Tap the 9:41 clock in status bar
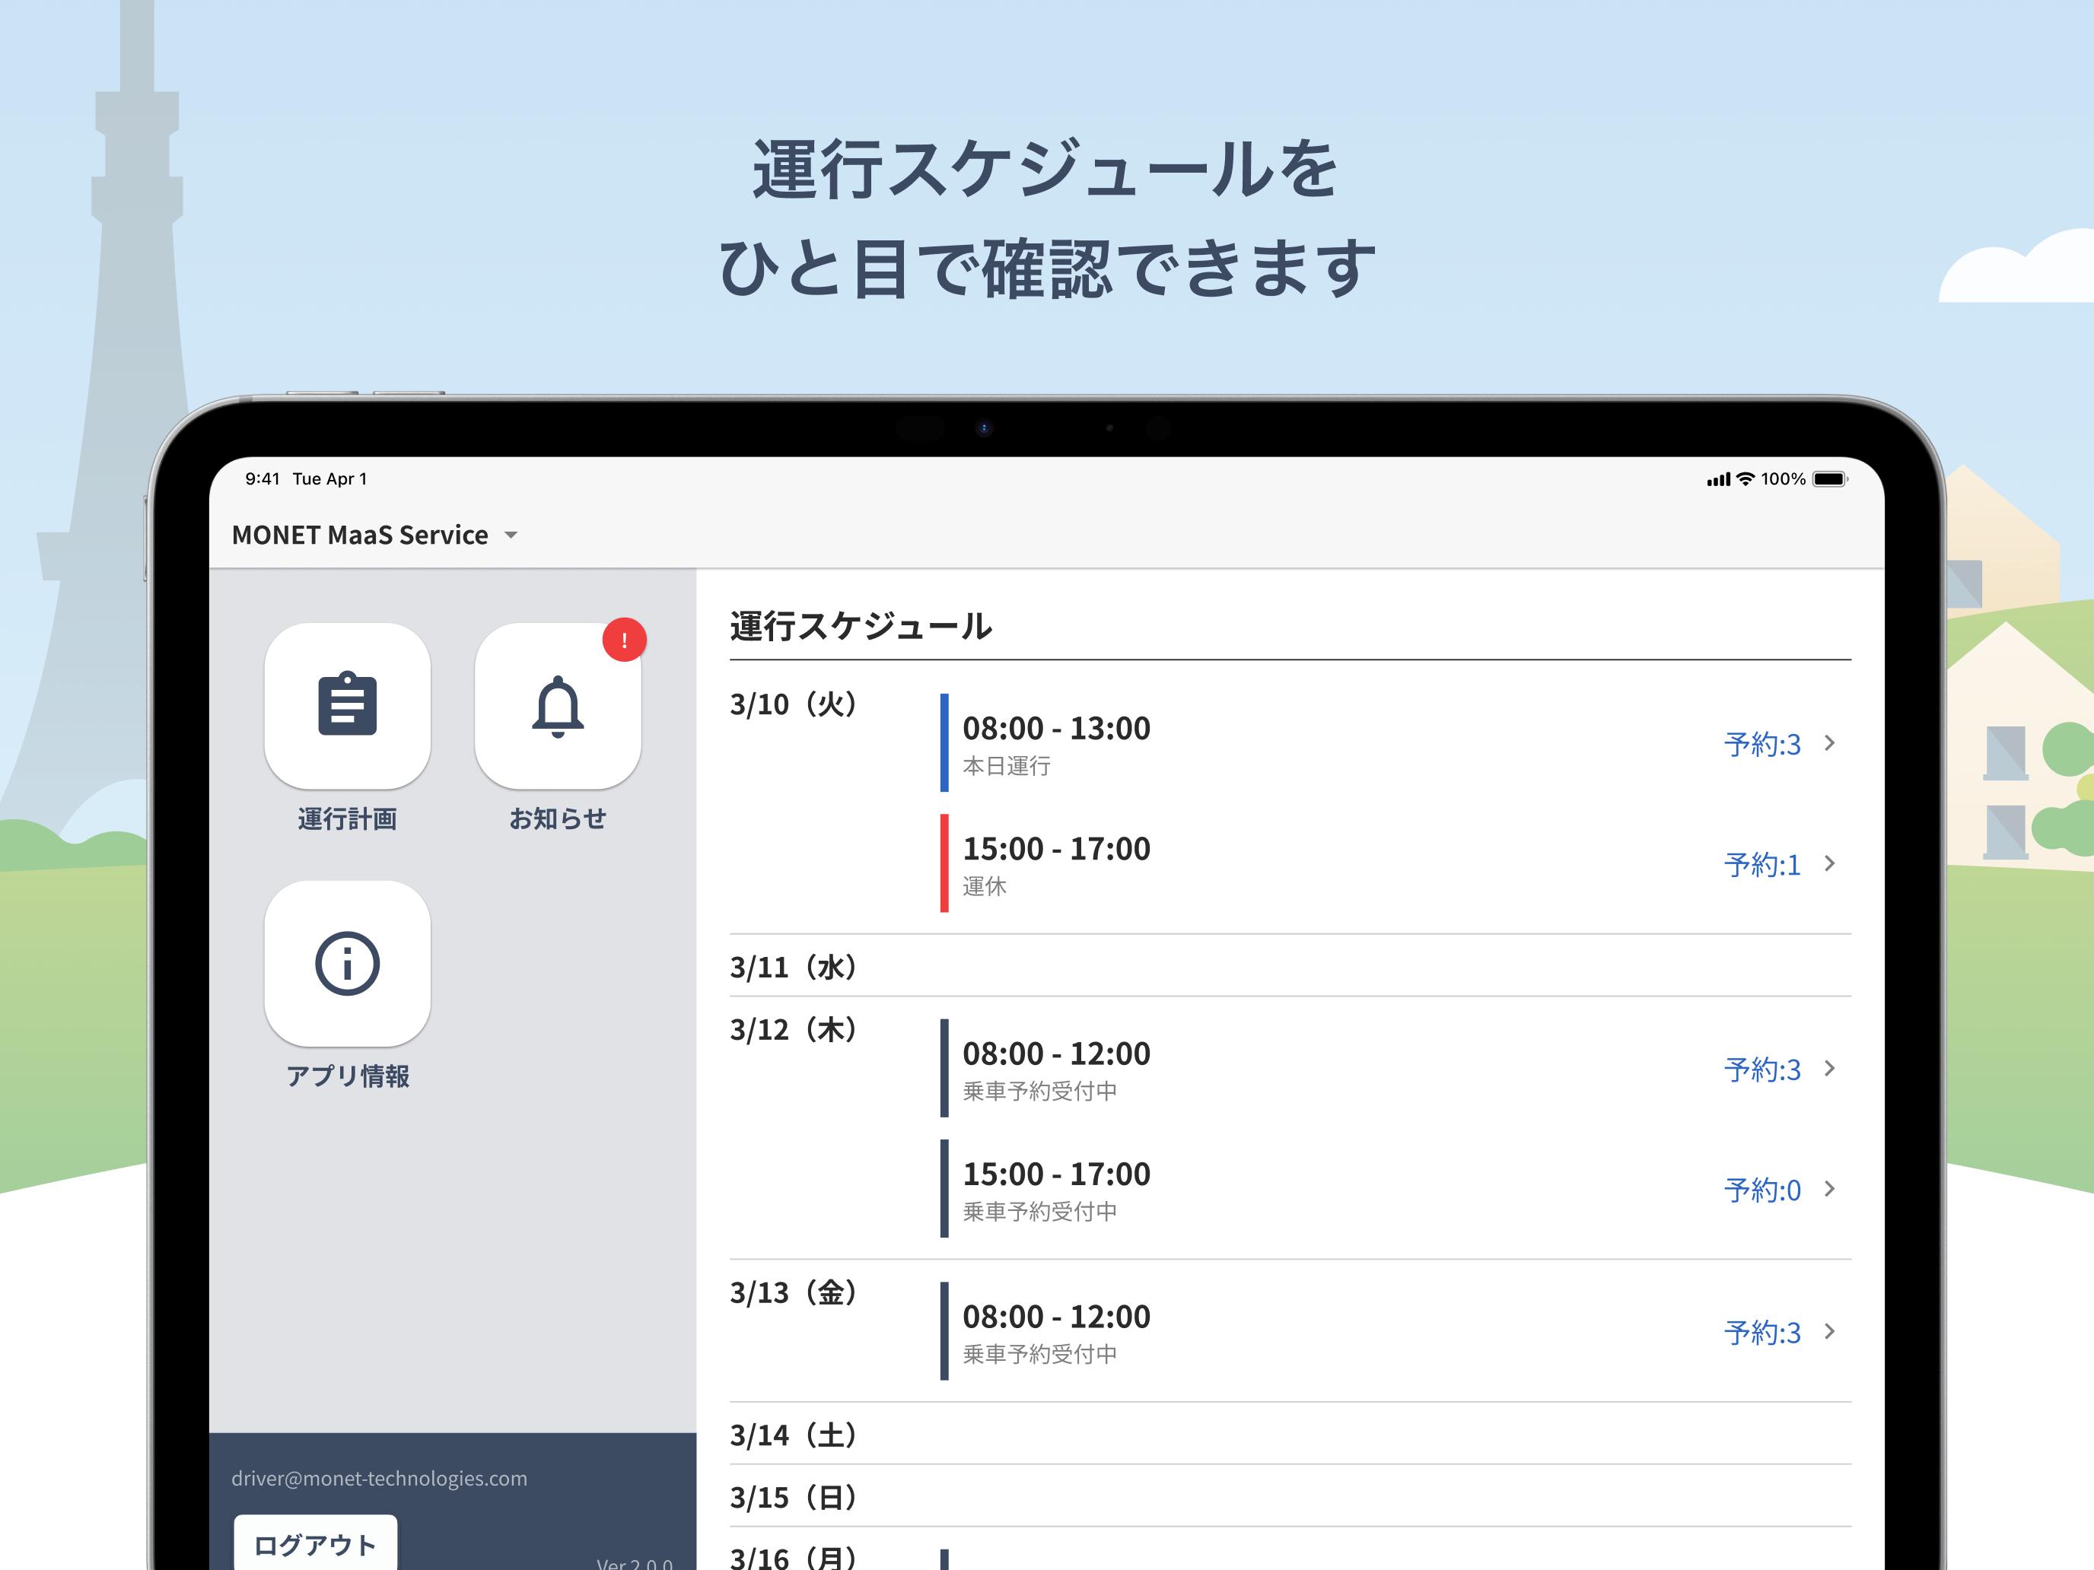Viewport: 2094px width, 1570px height. click(x=263, y=479)
